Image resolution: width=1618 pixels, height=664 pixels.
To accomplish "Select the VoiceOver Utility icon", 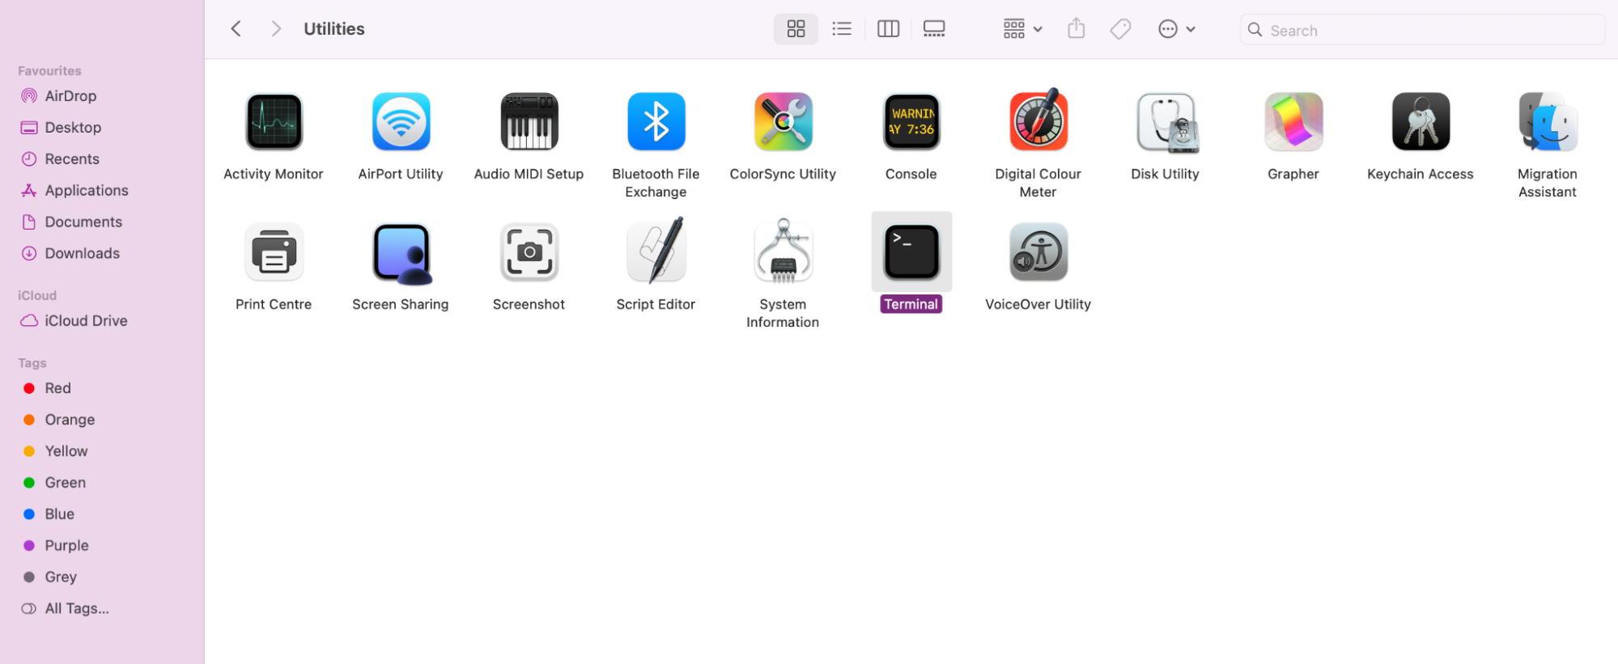I will pos(1038,252).
